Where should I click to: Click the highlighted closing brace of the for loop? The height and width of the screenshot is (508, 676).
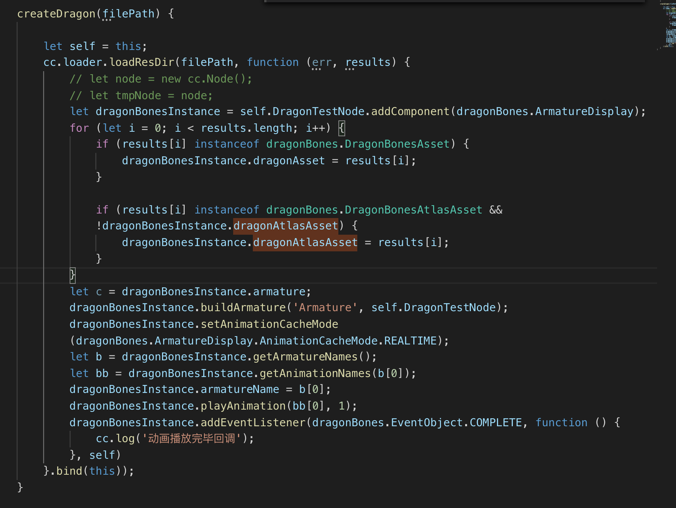pyautogui.click(x=73, y=275)
